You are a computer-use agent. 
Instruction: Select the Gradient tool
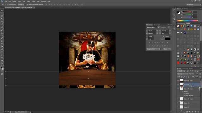coord(2,41)
